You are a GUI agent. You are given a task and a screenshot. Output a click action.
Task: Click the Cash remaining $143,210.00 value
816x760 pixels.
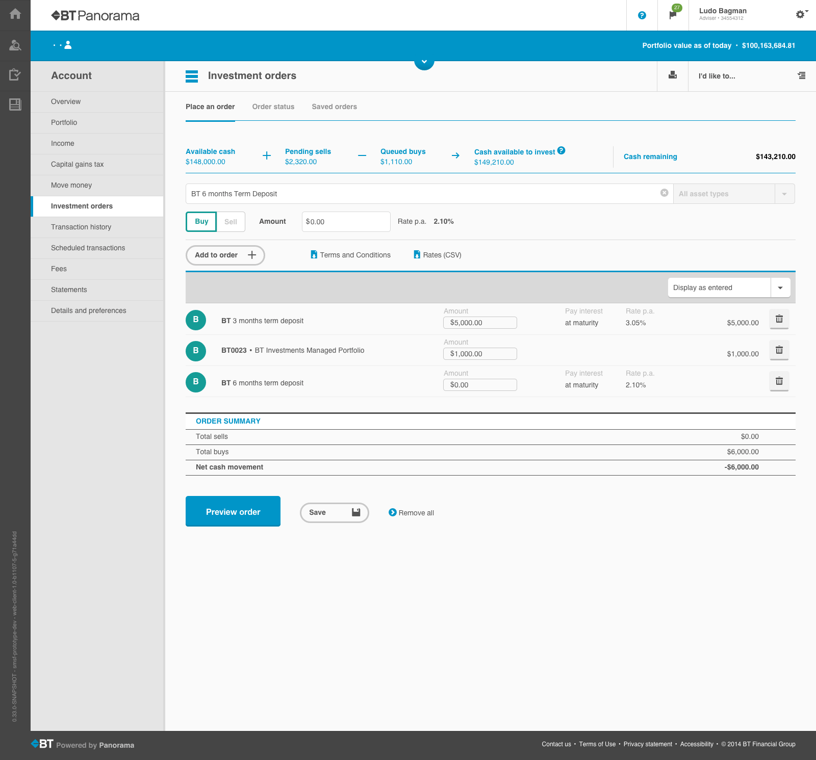(x=776, y=156)
